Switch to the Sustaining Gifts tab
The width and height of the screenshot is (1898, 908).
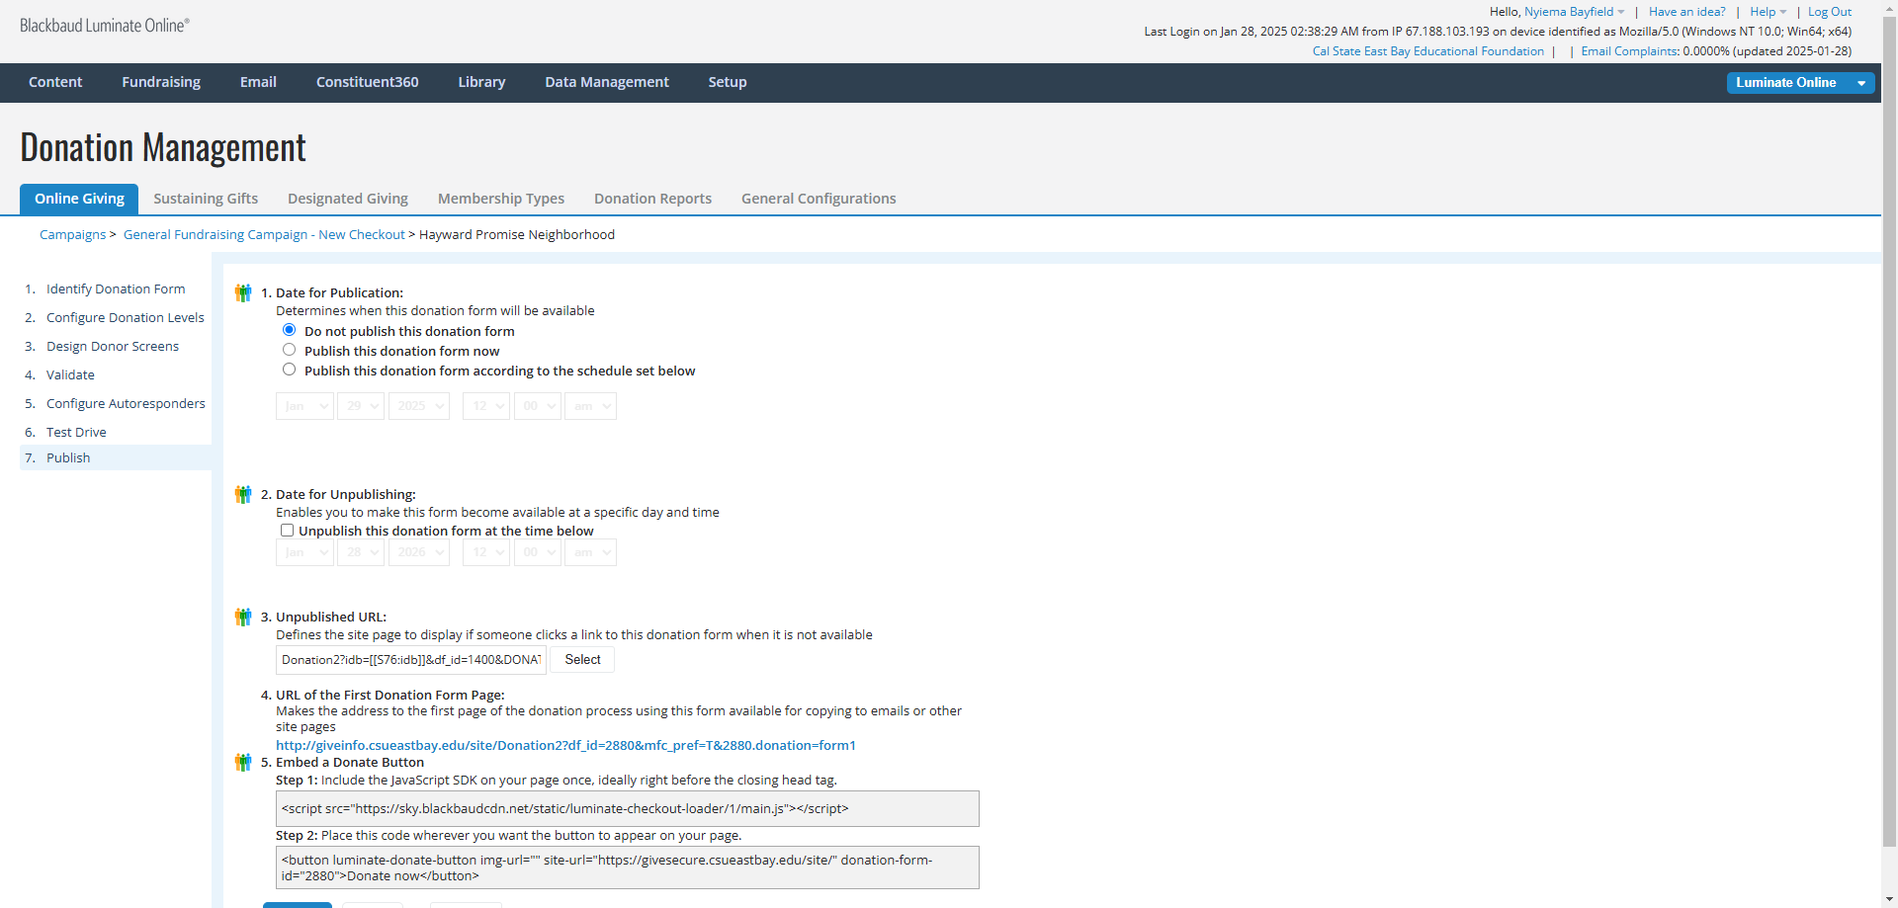[206, 199]
